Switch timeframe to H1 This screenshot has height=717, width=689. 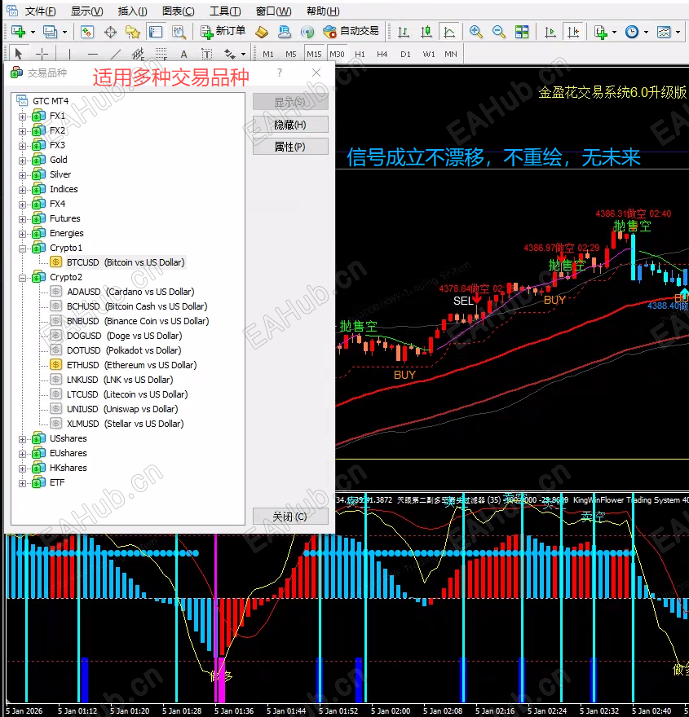[360, 54]
